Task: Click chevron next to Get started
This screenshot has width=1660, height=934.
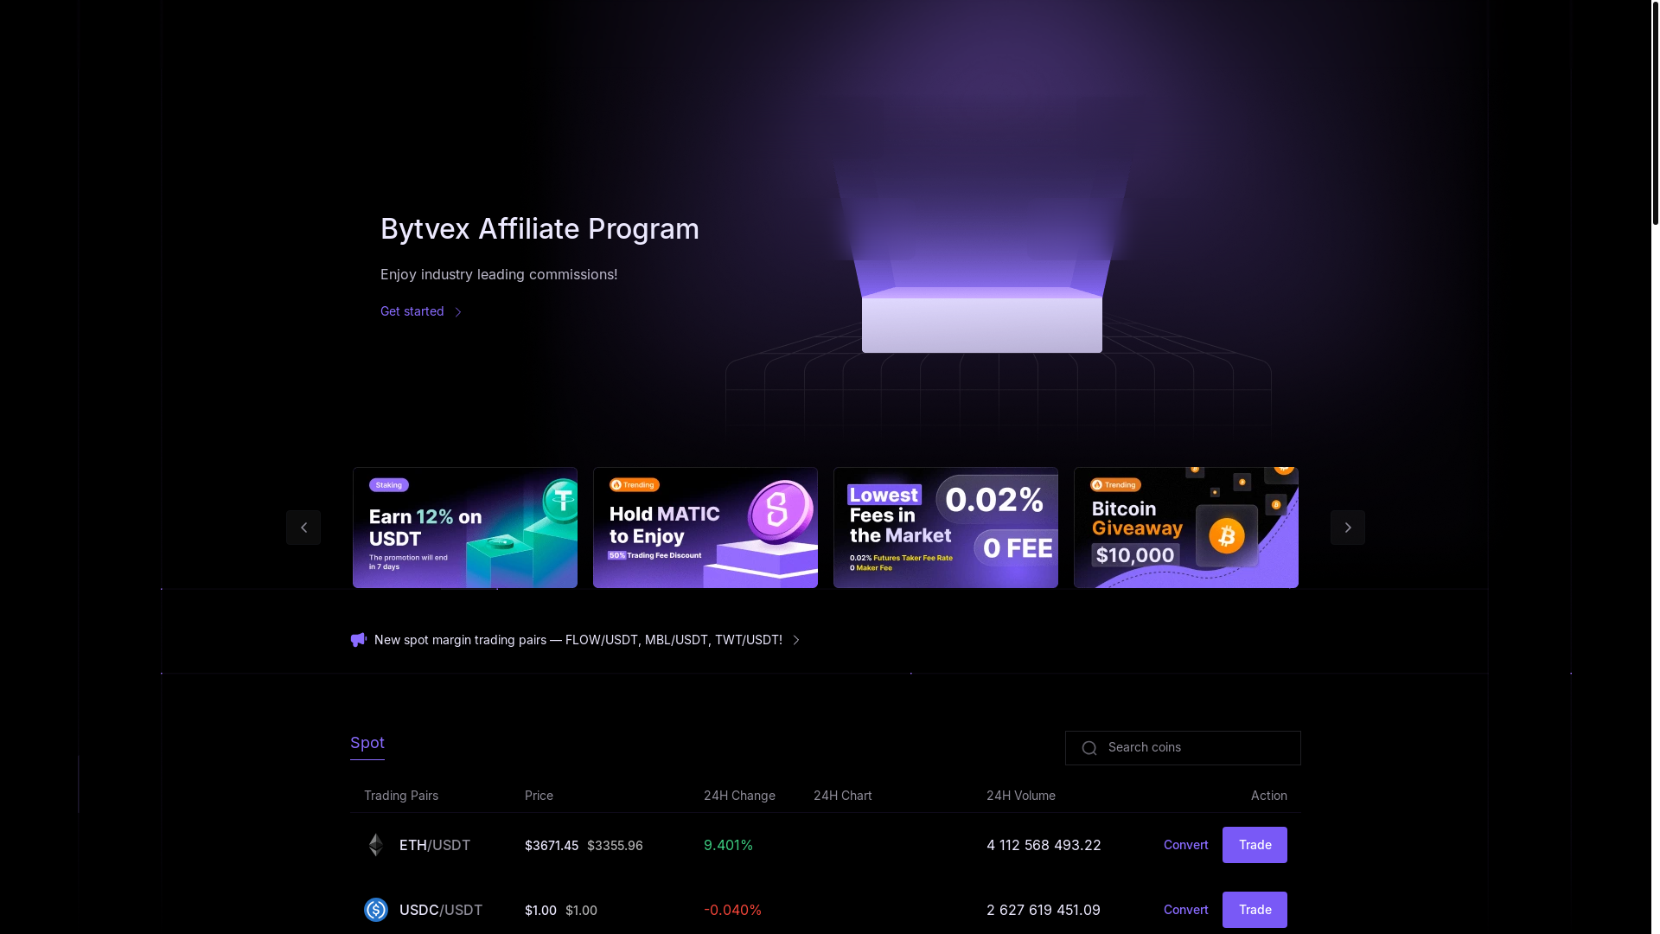Action: point(458,312)
